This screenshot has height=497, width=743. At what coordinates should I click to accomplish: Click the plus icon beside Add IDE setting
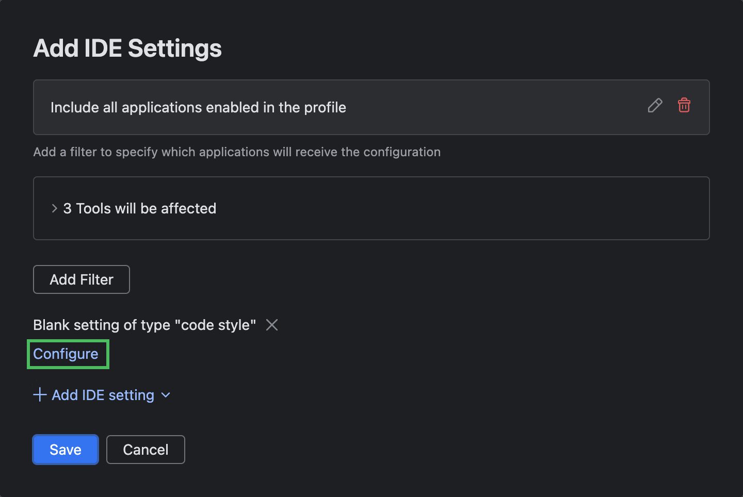pos(40,394)
